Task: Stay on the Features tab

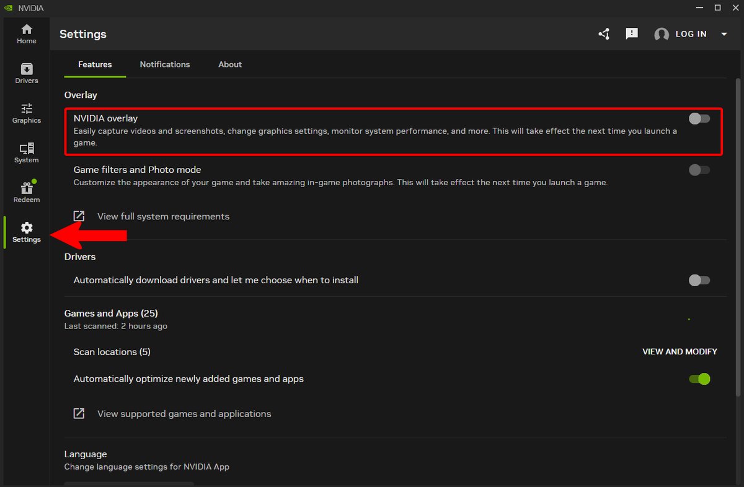Action: coord(94,64)
